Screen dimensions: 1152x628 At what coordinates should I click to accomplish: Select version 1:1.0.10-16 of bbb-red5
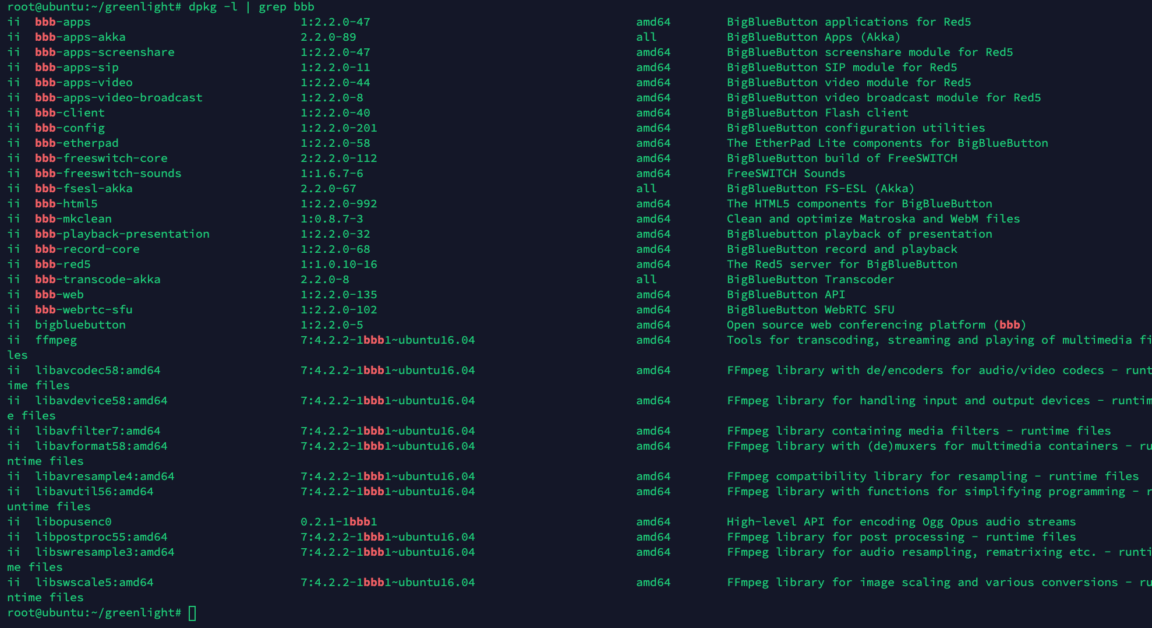click(x=339, y=264)
